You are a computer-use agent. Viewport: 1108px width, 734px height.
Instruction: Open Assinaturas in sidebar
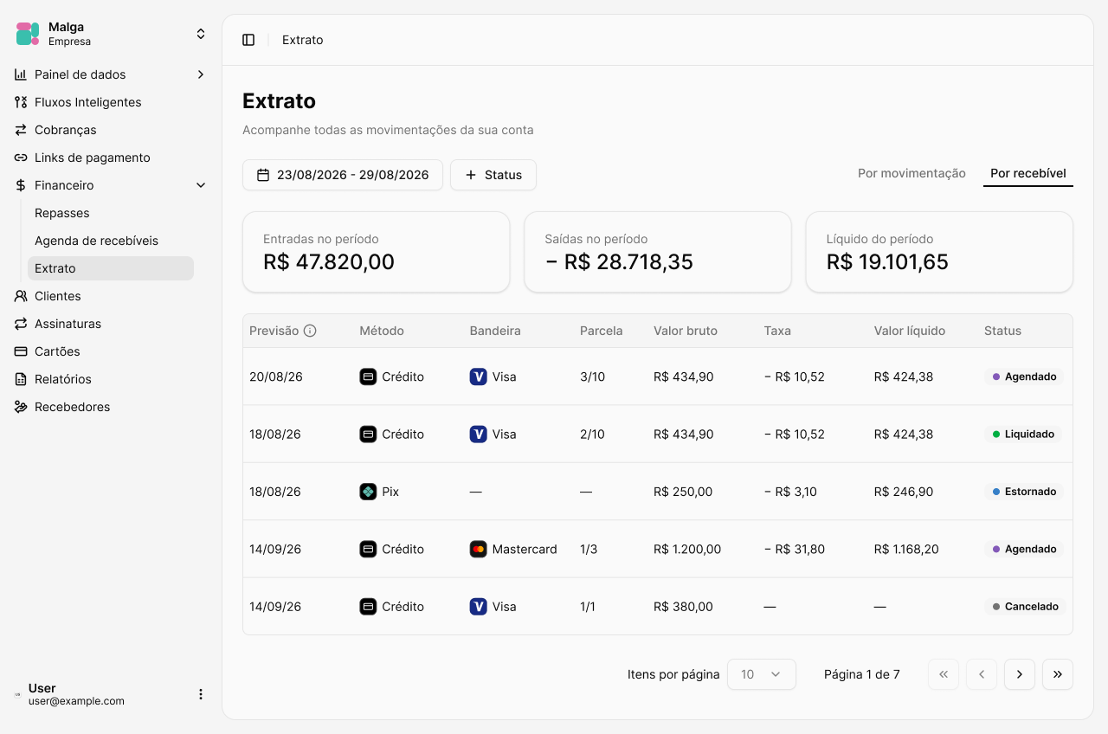111,324
